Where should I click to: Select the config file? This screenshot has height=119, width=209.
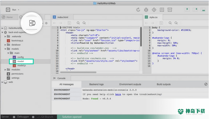tap(21, 57)
